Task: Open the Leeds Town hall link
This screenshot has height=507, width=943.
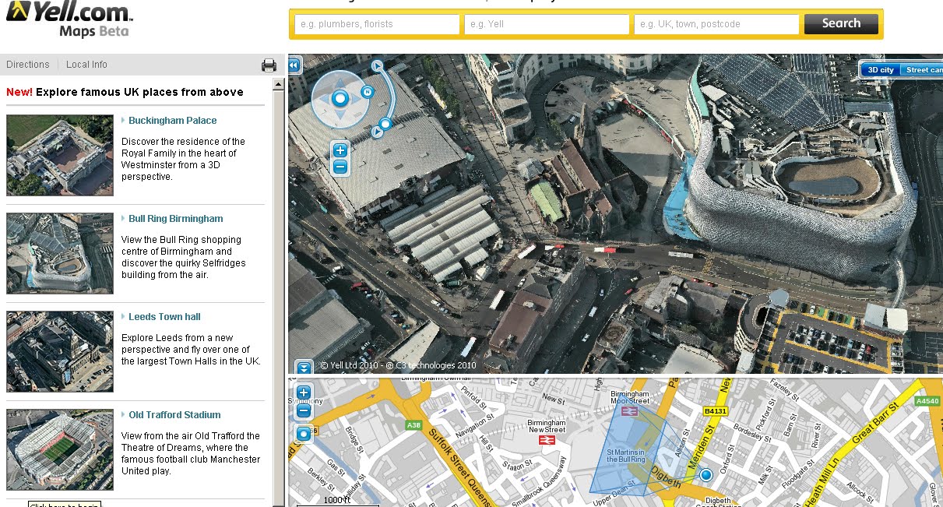Action: pos(164,317)
